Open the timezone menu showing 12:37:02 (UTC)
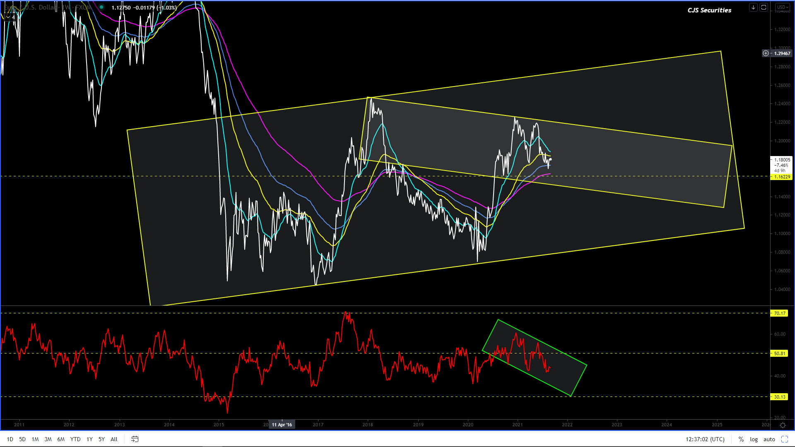Viewport: 795px width, 447px height. click(705, 439)
